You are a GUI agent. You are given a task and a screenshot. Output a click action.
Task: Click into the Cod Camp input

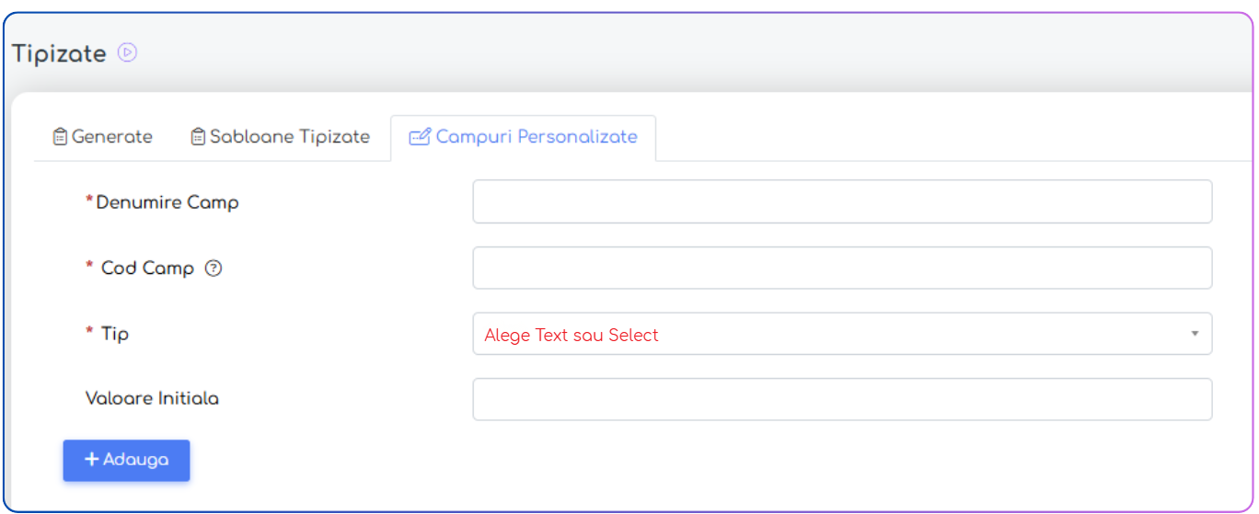point(842,268)
